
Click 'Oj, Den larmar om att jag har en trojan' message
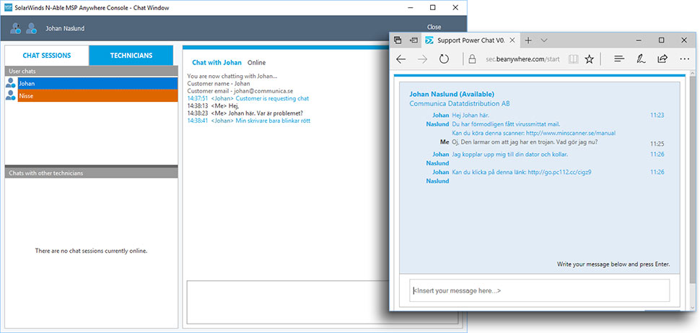(525, 142)
